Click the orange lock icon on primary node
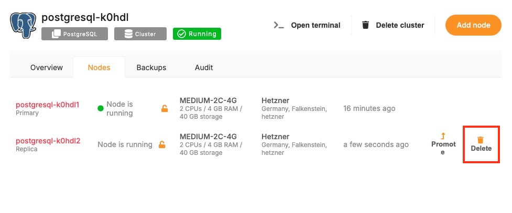512x213 pixels. point(165,109)
